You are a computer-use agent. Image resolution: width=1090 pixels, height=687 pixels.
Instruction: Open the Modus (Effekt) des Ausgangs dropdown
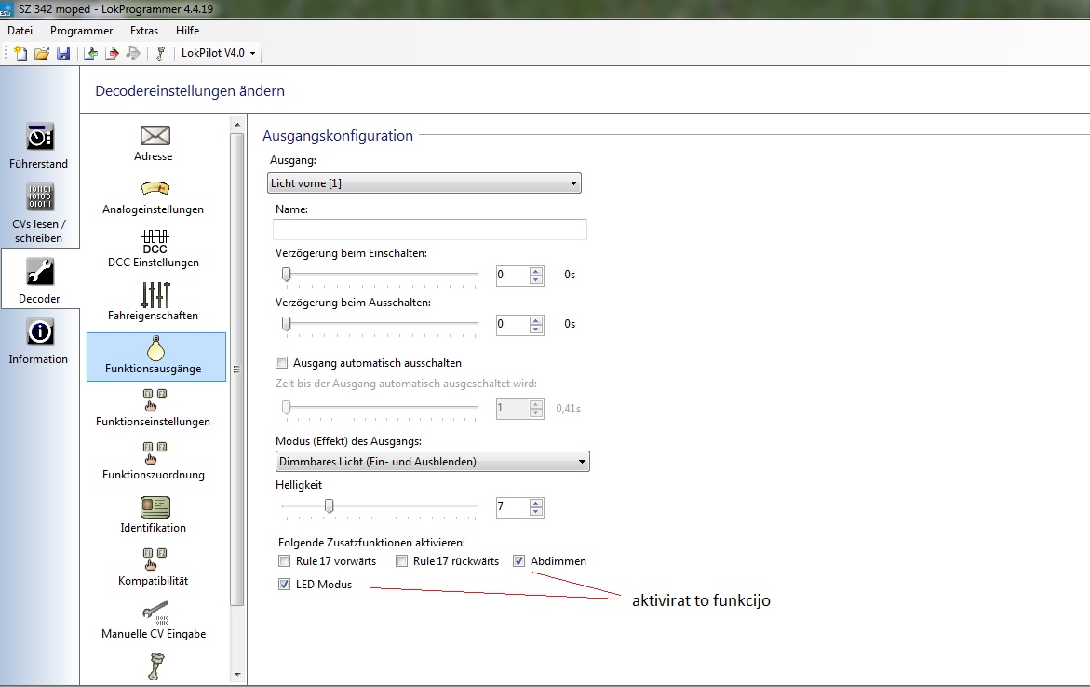click(433, 462)
